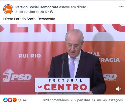Show the 629 comentários list
This screenshot has width=125, height=105.
point(56,100)
